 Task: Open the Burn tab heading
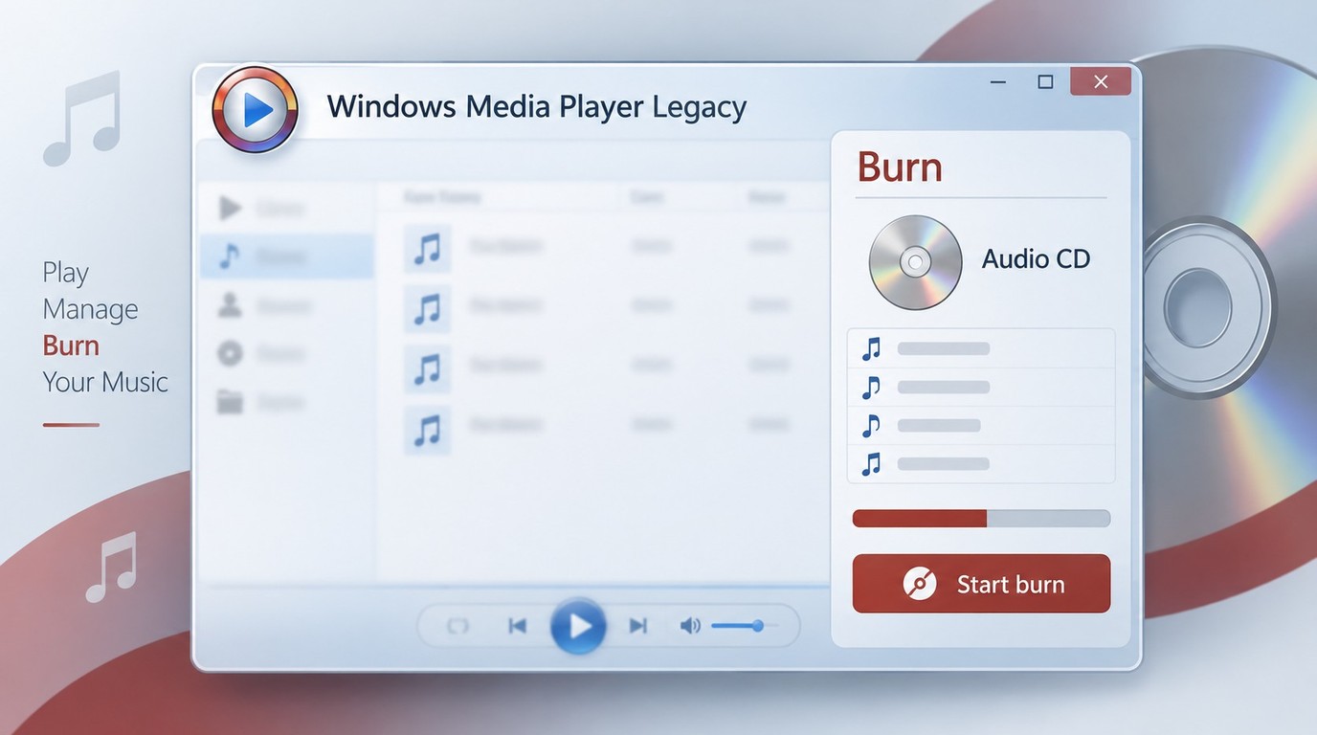[x=900, y=167]
